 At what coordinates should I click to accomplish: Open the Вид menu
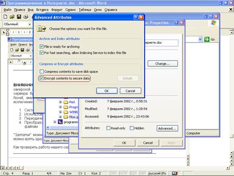(x=30, y=10)
